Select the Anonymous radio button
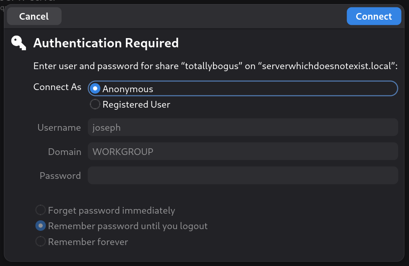This screenshot has height=266, width=409. pos(95,89)
